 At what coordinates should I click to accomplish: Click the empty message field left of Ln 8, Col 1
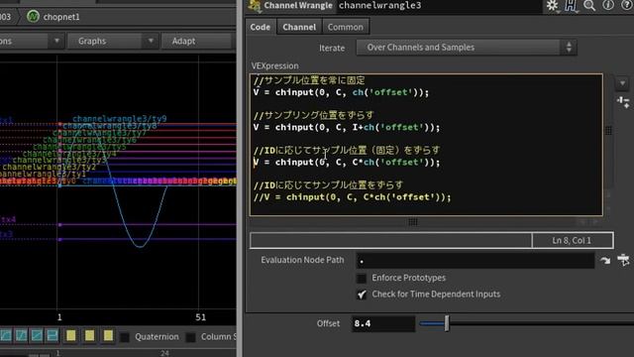(x=390, y=240)
